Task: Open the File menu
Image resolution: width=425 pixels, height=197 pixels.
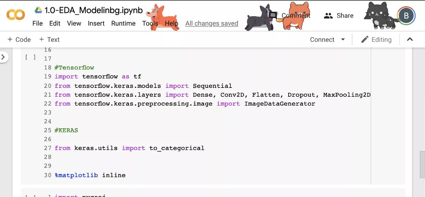Action: 38,23
